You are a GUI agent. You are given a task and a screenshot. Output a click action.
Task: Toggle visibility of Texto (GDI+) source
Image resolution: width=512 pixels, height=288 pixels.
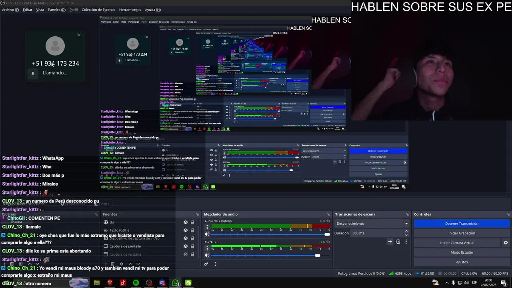pos(186,230)
